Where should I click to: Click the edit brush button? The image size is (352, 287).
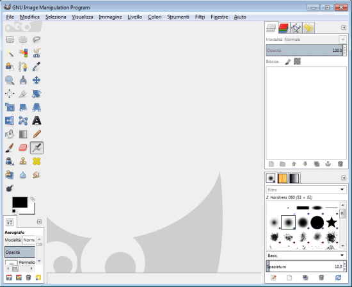coord(273,277)
